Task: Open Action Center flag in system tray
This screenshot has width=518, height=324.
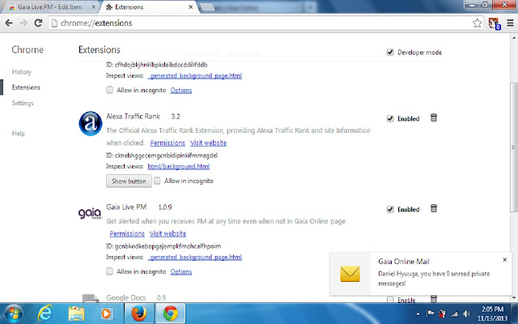Action: pos(430,313)
